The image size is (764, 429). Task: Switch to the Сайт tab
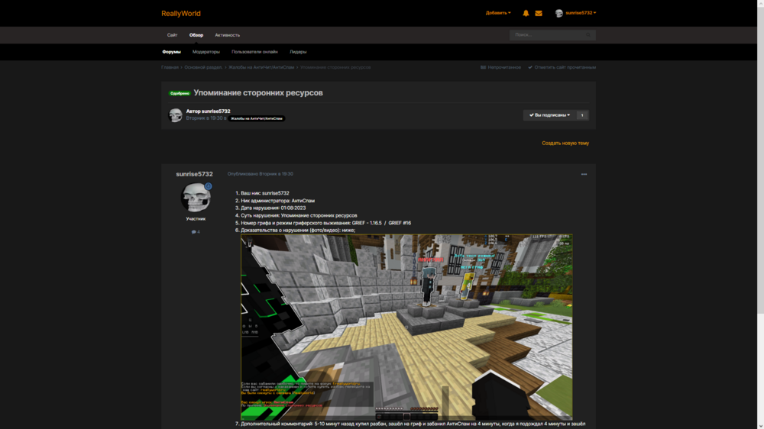point(172,35)
